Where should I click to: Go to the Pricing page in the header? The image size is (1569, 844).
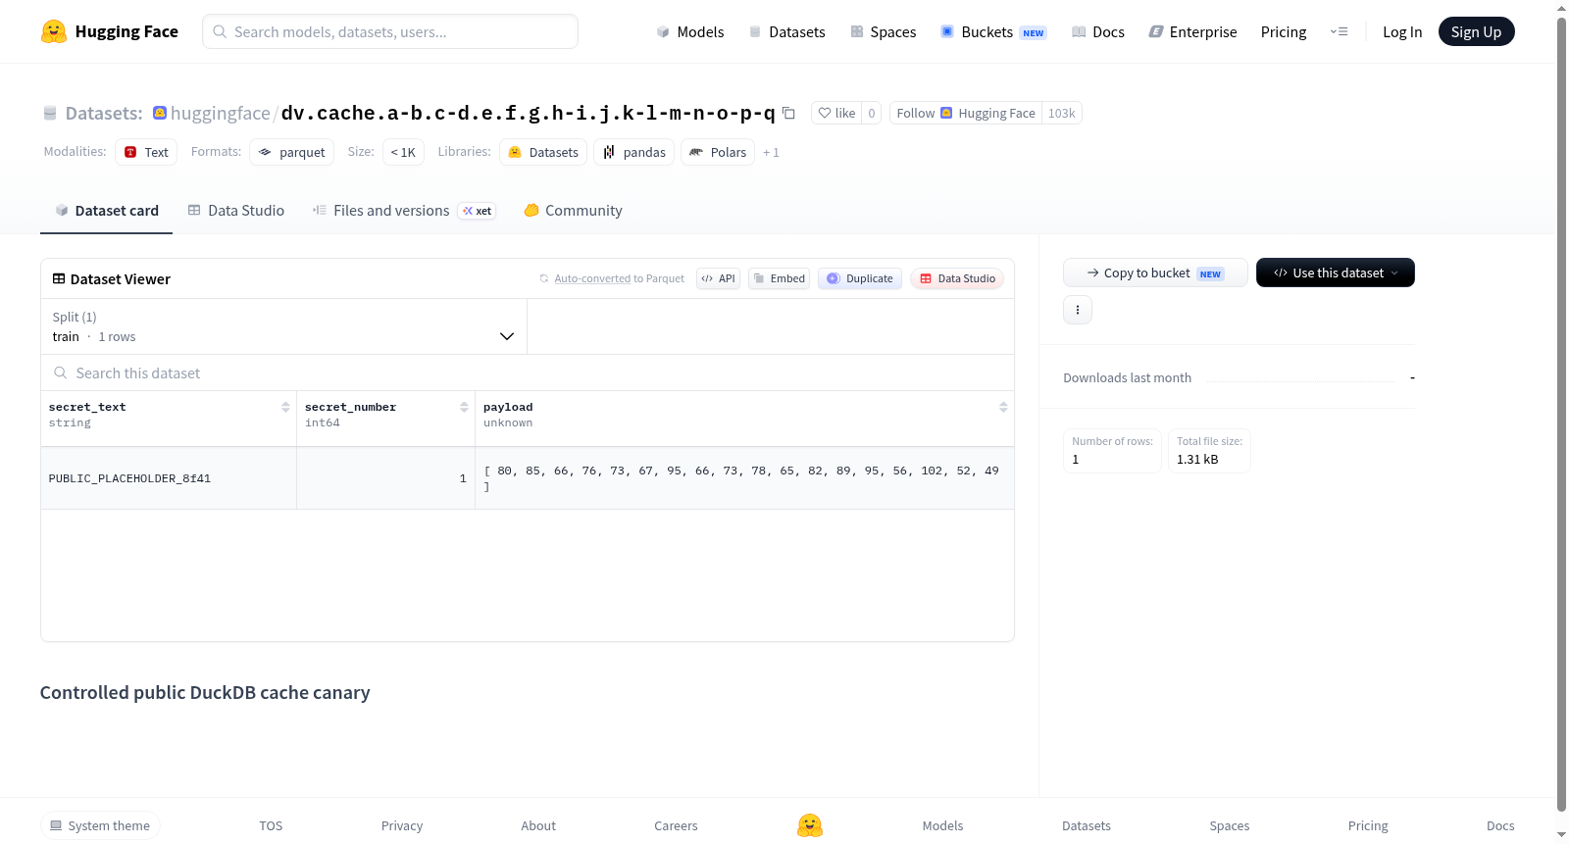[x=1284, y=31]
